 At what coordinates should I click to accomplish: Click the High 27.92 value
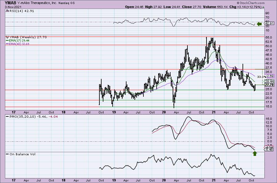coord(153,7)
